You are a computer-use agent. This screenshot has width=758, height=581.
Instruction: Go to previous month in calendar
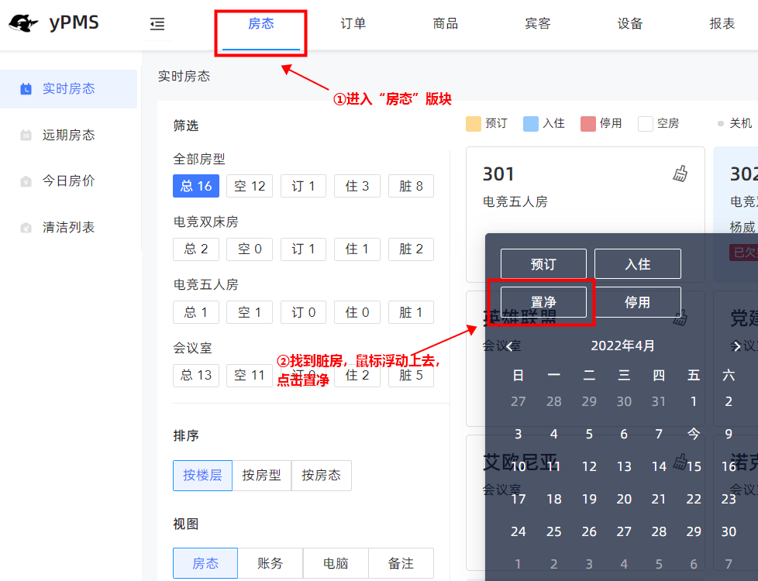coord(509,346)
